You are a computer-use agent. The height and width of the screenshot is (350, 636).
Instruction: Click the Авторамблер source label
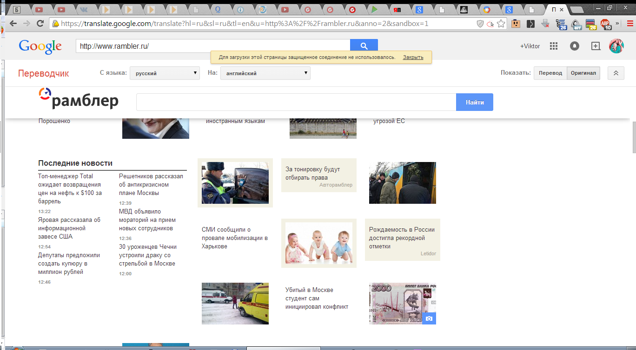pos(336,185)
